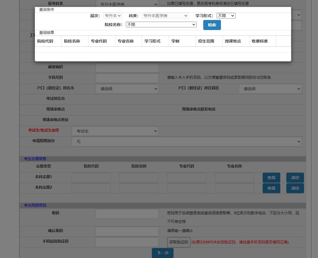
Task: Click the 下一步 button
Action: tap(162, 253)
